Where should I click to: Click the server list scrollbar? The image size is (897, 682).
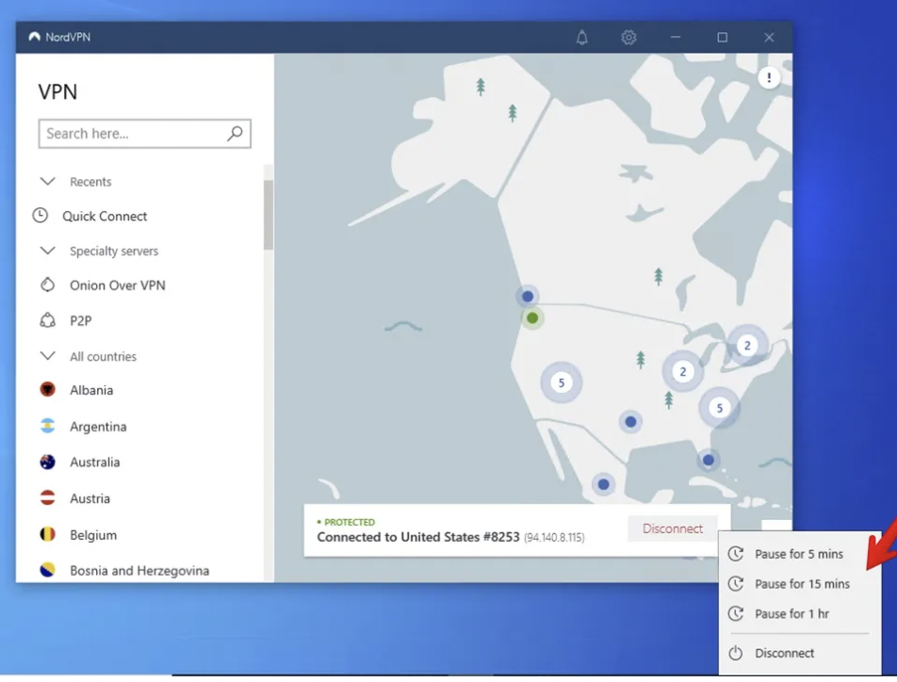coord(268,215)
